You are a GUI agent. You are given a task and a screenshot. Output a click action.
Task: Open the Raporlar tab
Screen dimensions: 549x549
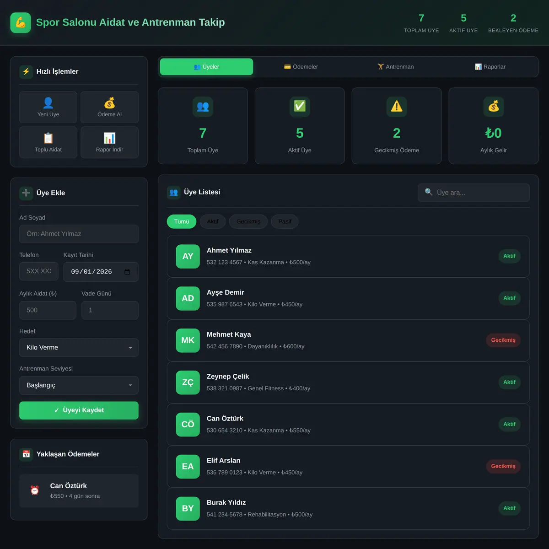coord(490,67)
